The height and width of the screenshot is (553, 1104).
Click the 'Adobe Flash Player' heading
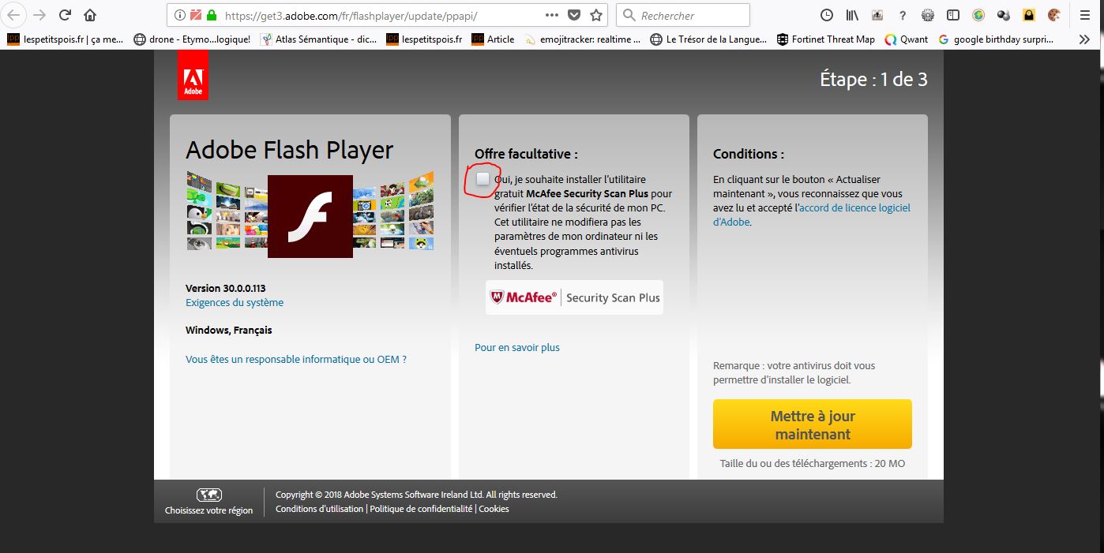pos(289,150)
